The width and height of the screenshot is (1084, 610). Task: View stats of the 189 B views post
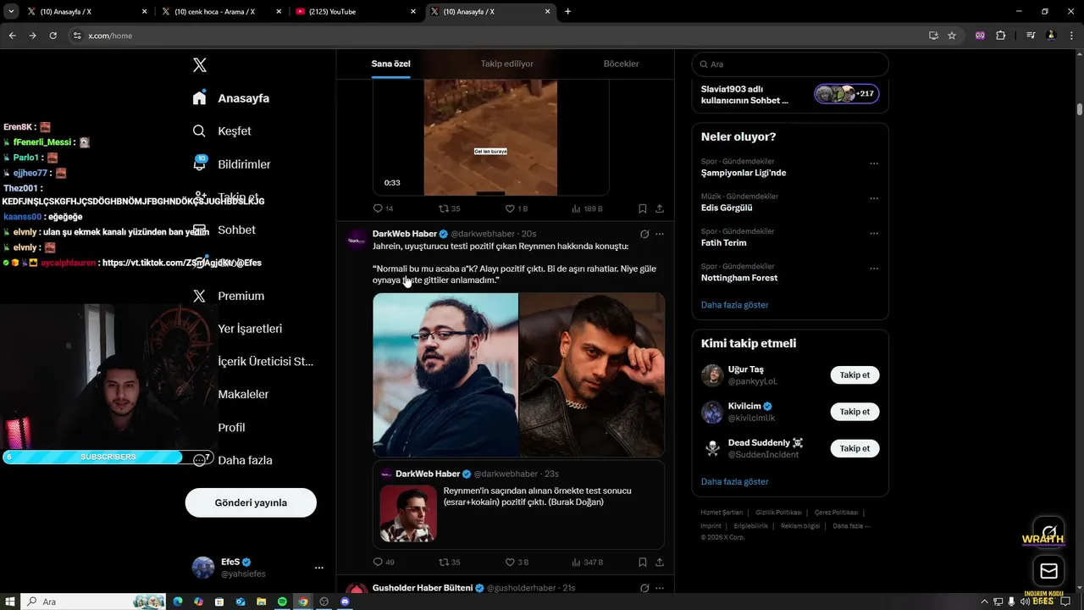coord(587,208)
